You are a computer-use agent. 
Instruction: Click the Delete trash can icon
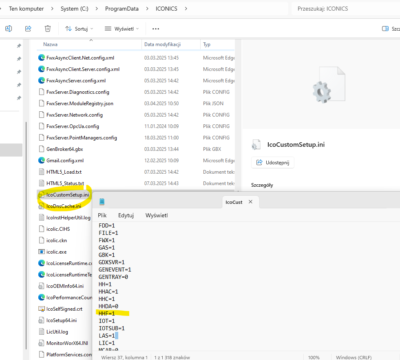48,29
